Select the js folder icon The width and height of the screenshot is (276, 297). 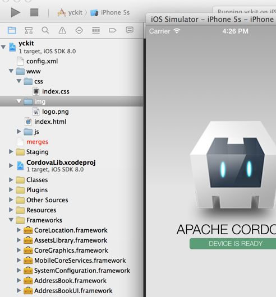pos(28,132)
